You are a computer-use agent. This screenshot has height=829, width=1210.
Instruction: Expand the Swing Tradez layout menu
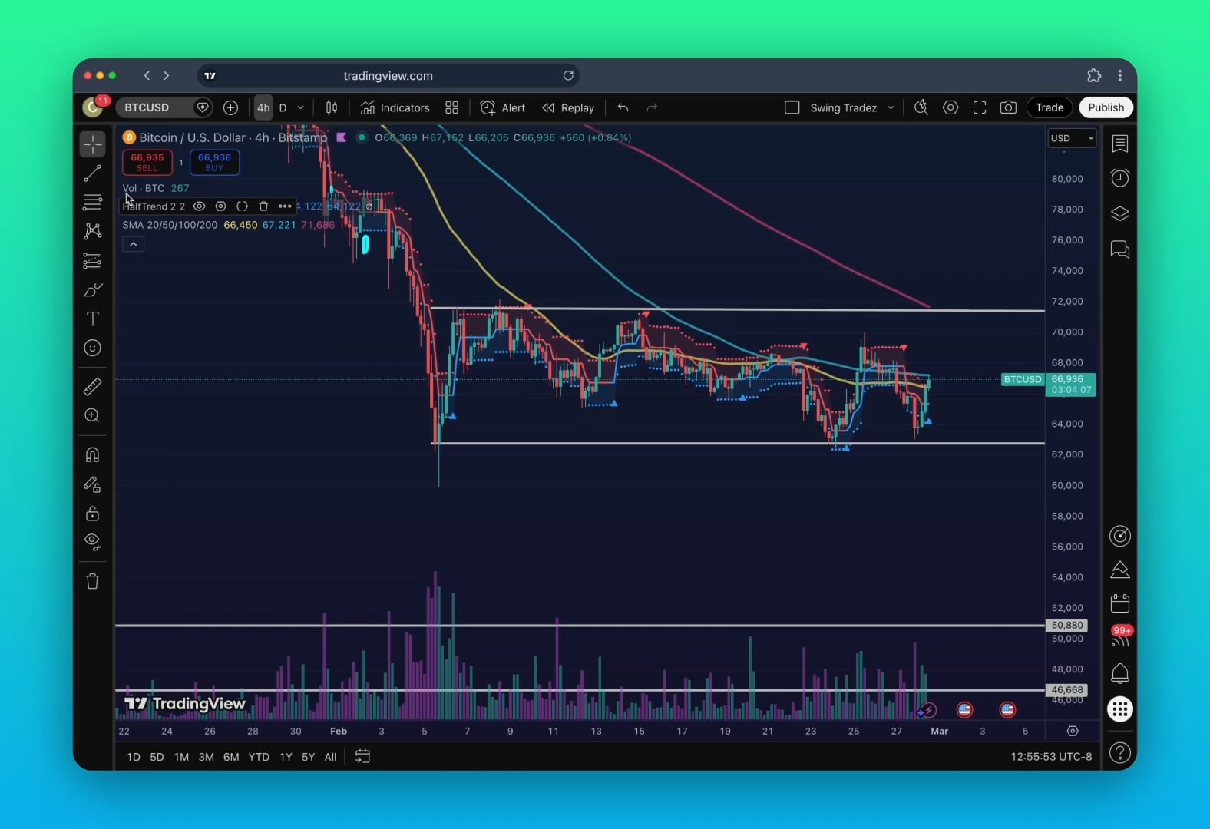(x=891, y=107)
